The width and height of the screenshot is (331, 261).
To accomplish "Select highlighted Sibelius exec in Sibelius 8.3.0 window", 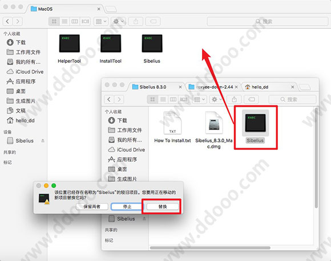I will pyautogui.click(x=255, y=127).
